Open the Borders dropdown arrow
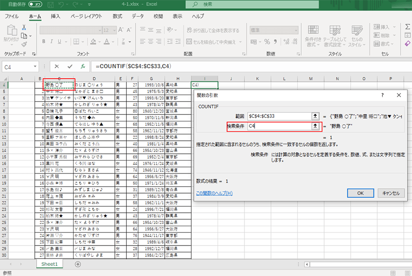The width and height of the screenshot is (412, 276). [83, 42]
